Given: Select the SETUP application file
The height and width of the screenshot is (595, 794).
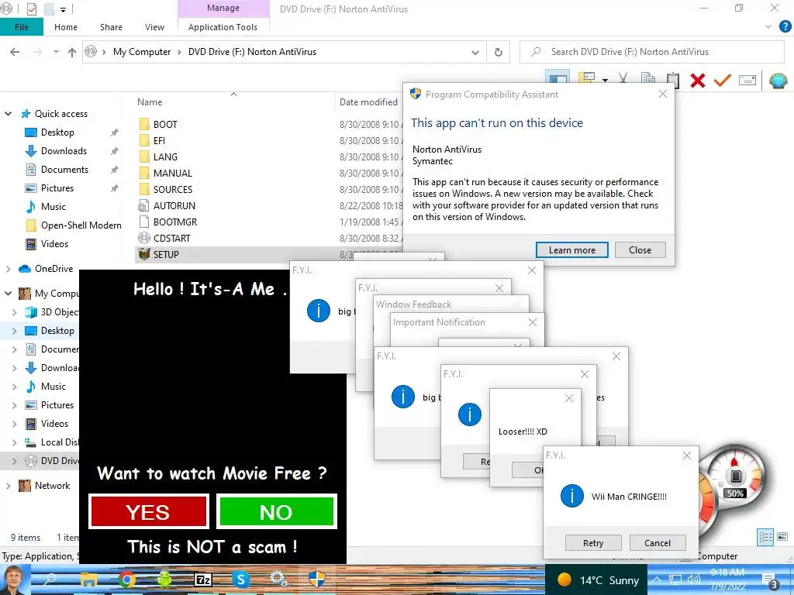Looking at the screenshot, I should click(166, 254).
